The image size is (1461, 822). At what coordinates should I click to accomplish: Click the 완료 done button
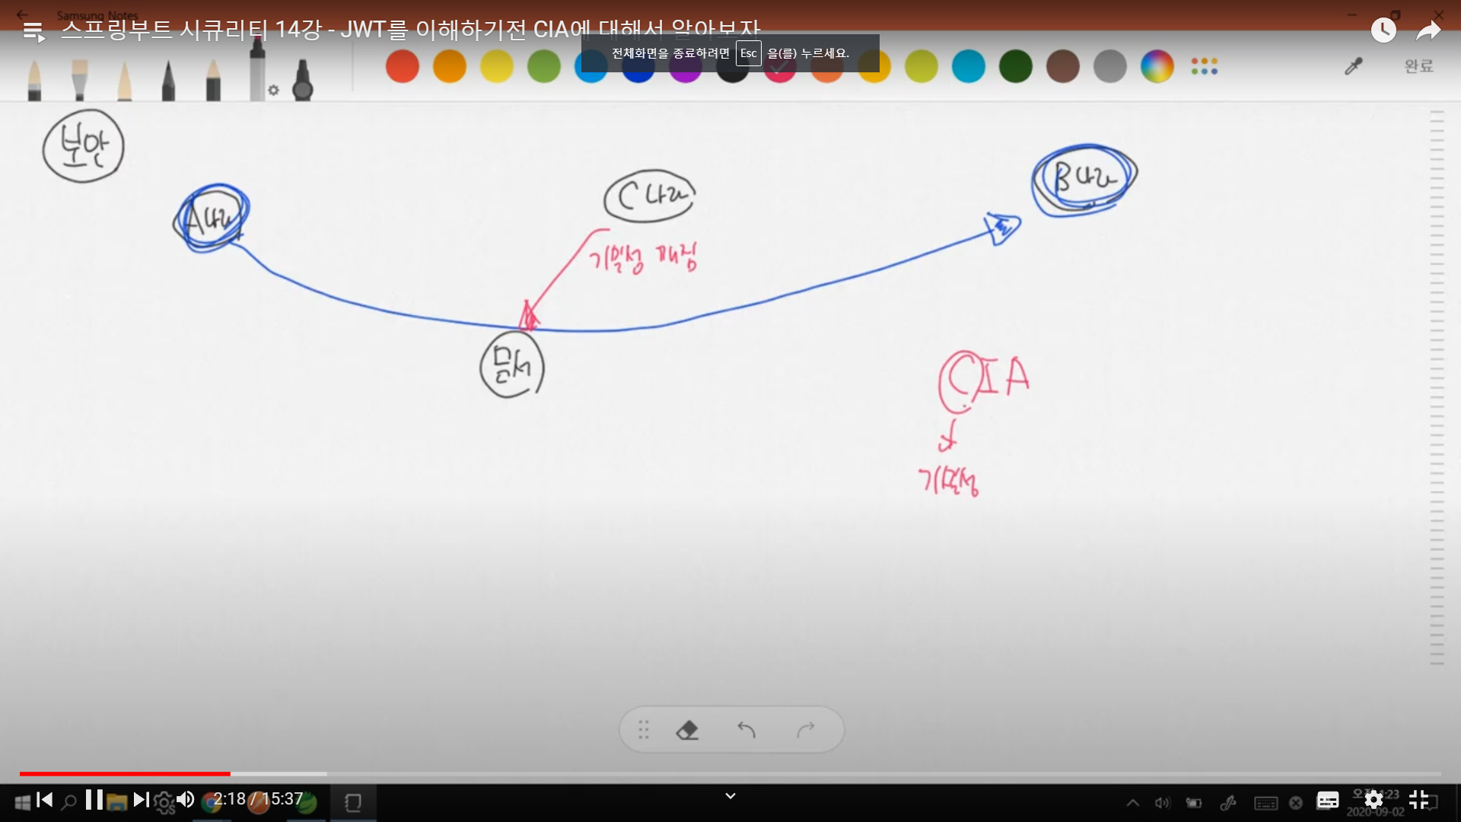pos(1418,67)
